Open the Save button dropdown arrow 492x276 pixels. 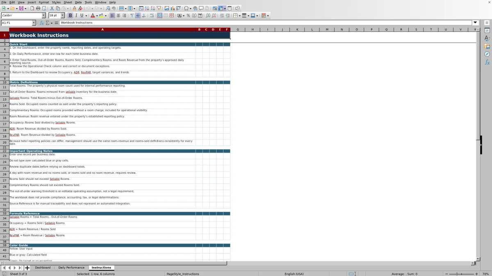(x=25, y=8)
